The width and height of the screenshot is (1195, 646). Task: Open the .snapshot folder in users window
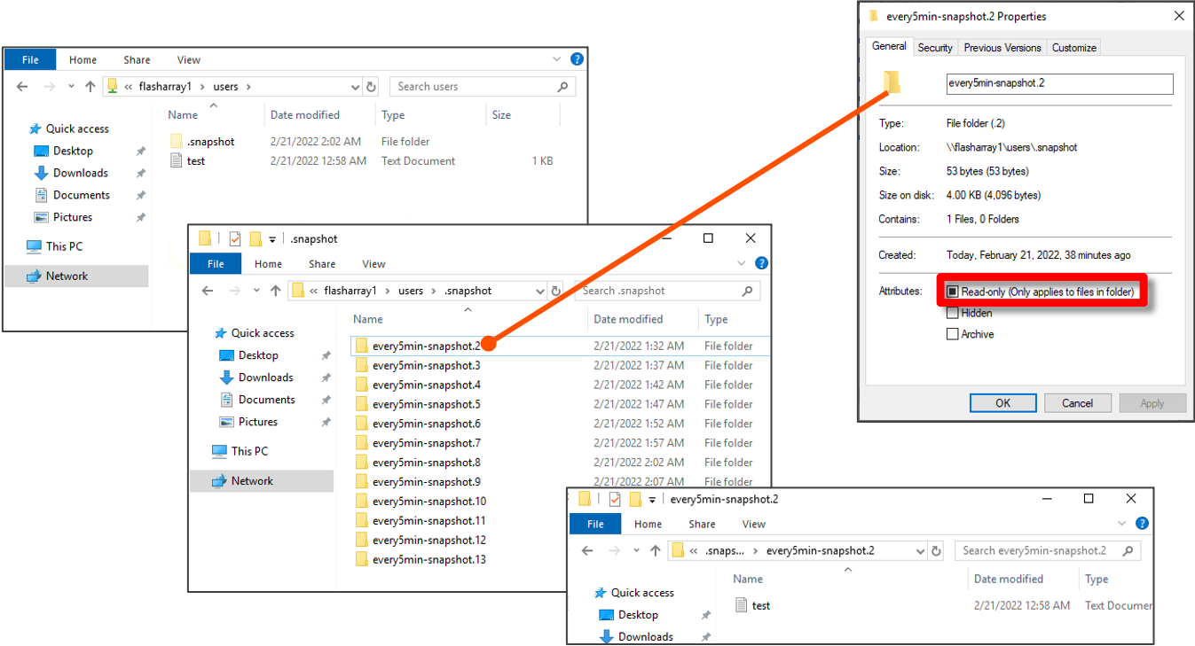point(210,142)
